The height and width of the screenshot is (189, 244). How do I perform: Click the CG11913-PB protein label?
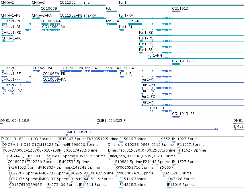[x=183, y=114]
